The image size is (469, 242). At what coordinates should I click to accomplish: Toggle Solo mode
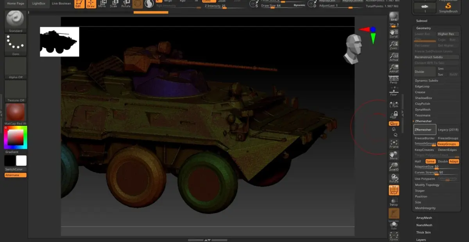394,225
